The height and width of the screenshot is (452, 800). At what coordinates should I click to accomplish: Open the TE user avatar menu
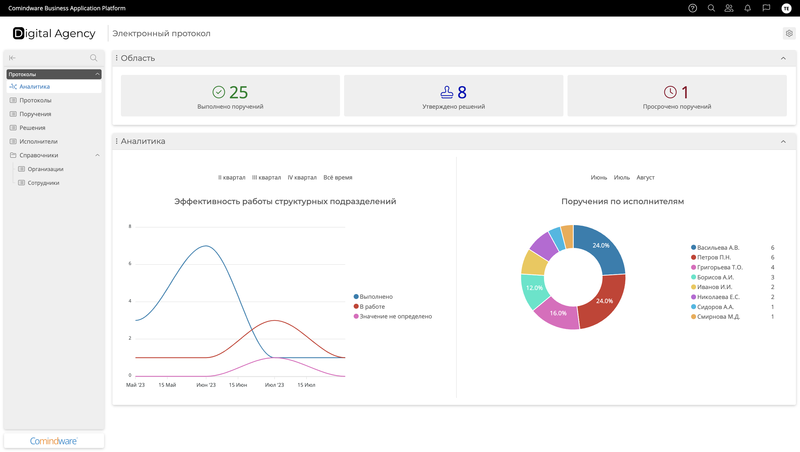pyautogui.click(x=787, y=8)
